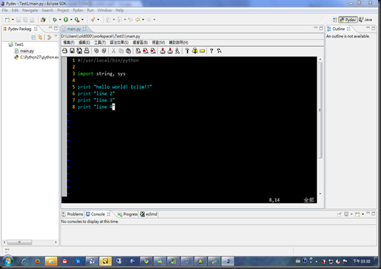
Task: Open the External Tools dropdown arrow
Action: [82, 19]
